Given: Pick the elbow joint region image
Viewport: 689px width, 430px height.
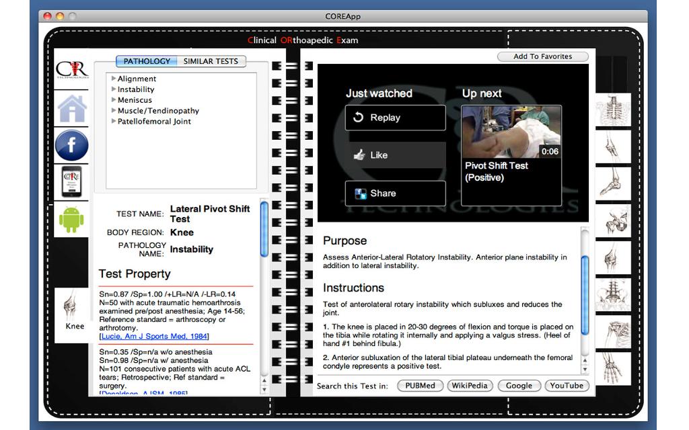Looking at the screenshot, I should click(613, 146).
